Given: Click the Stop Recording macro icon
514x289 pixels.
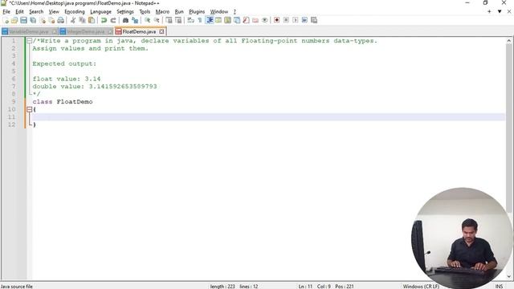Looking at the screenshot, I should click(x=286, y=20).
